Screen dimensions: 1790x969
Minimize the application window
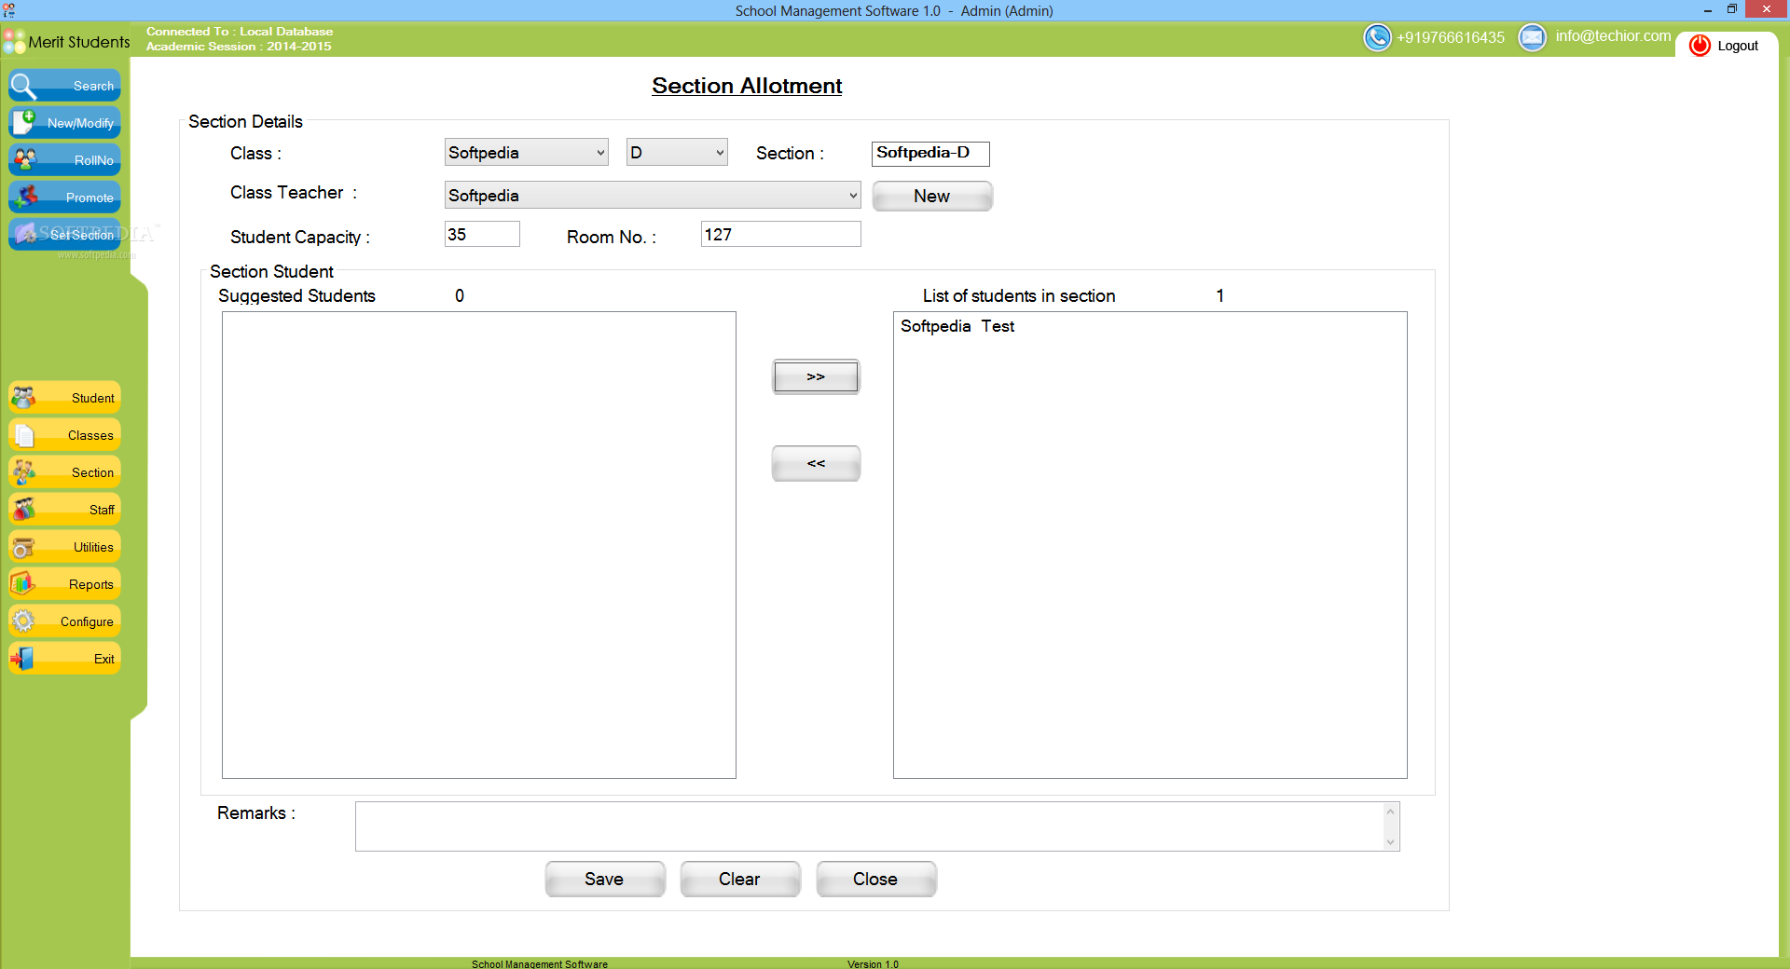1707,10
